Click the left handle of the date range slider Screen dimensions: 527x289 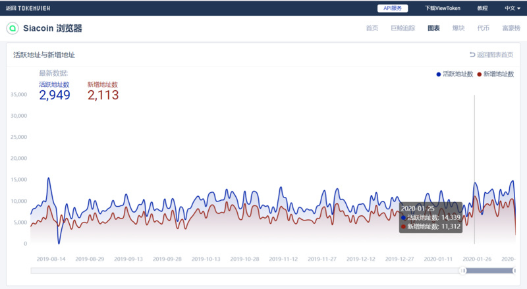(x=463, y=271)
